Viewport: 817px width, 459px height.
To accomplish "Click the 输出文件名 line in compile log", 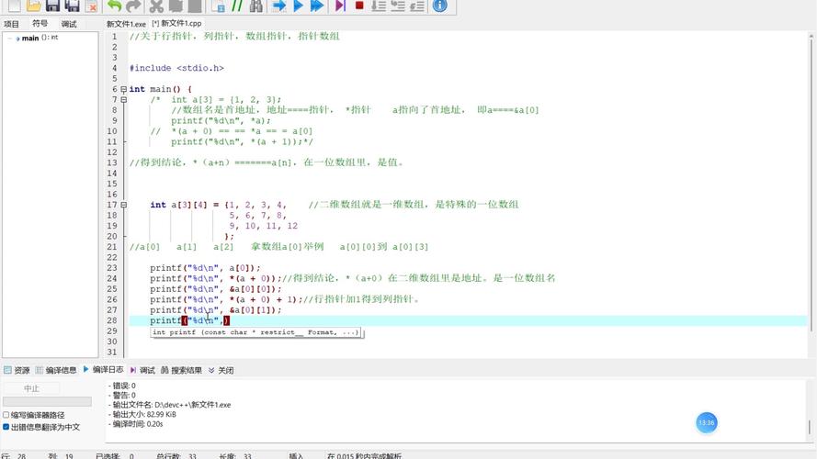I will pos(170,404).
